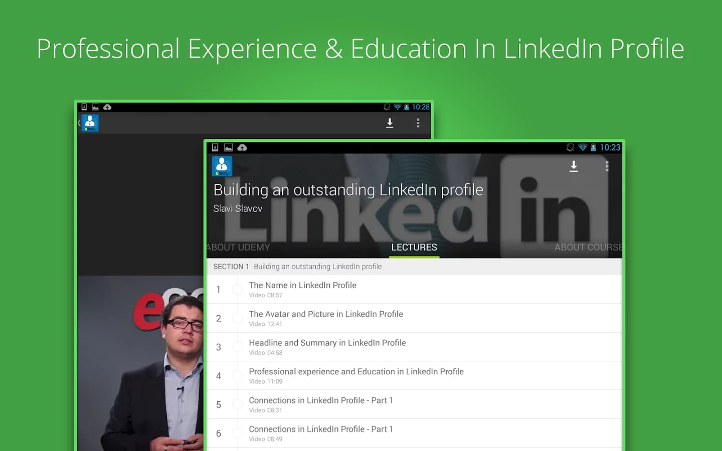Tap the download icon in front course window
The height and width of the screenshot is (451, 722).
[574, 166]
